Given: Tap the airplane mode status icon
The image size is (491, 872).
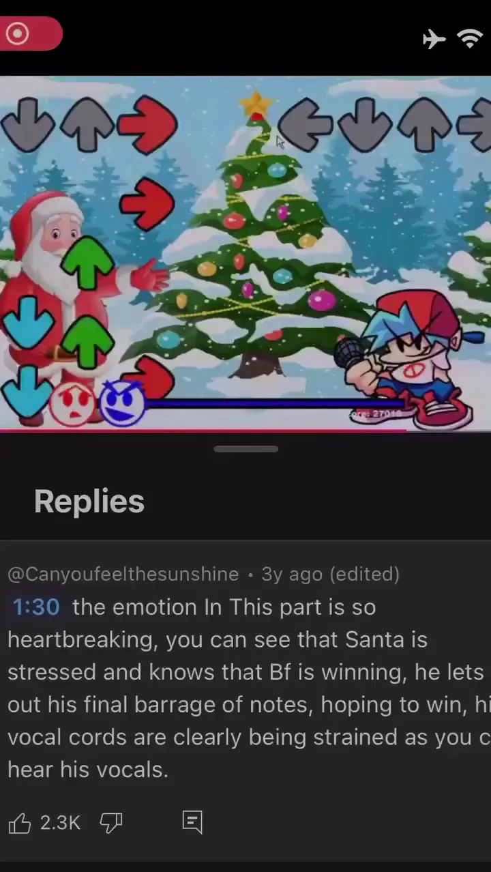Looking at the screenshot, I should click(434, 39).
